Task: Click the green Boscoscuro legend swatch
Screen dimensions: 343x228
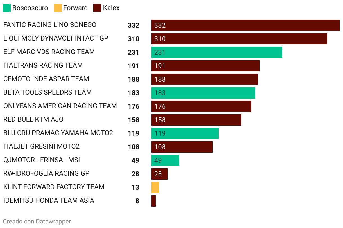Action: (x=7, y=8)
